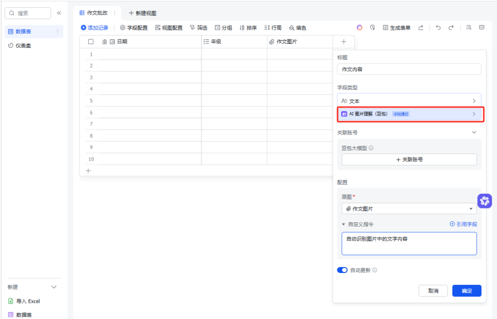Click the undo arrow icon

click(438, 28)
